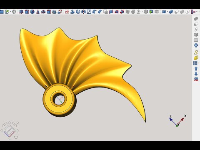Select the Extrude tool
Viewport: 200px width, 150px height.
(72, 12)
